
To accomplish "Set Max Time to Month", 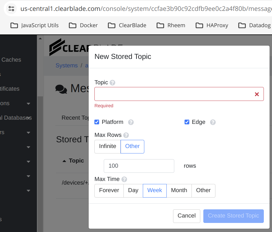I will (179, 191).
